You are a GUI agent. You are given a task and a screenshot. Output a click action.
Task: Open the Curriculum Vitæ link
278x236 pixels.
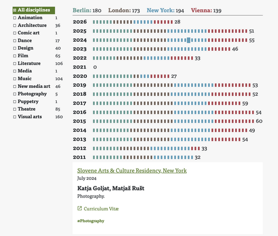click(101, 209)
